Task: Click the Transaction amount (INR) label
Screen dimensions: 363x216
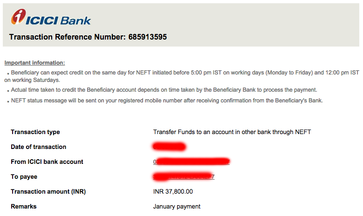Action: click(48, 191)
